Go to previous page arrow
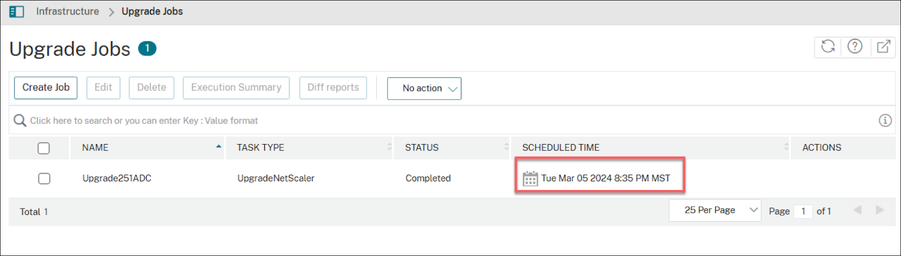 point(857,210)
